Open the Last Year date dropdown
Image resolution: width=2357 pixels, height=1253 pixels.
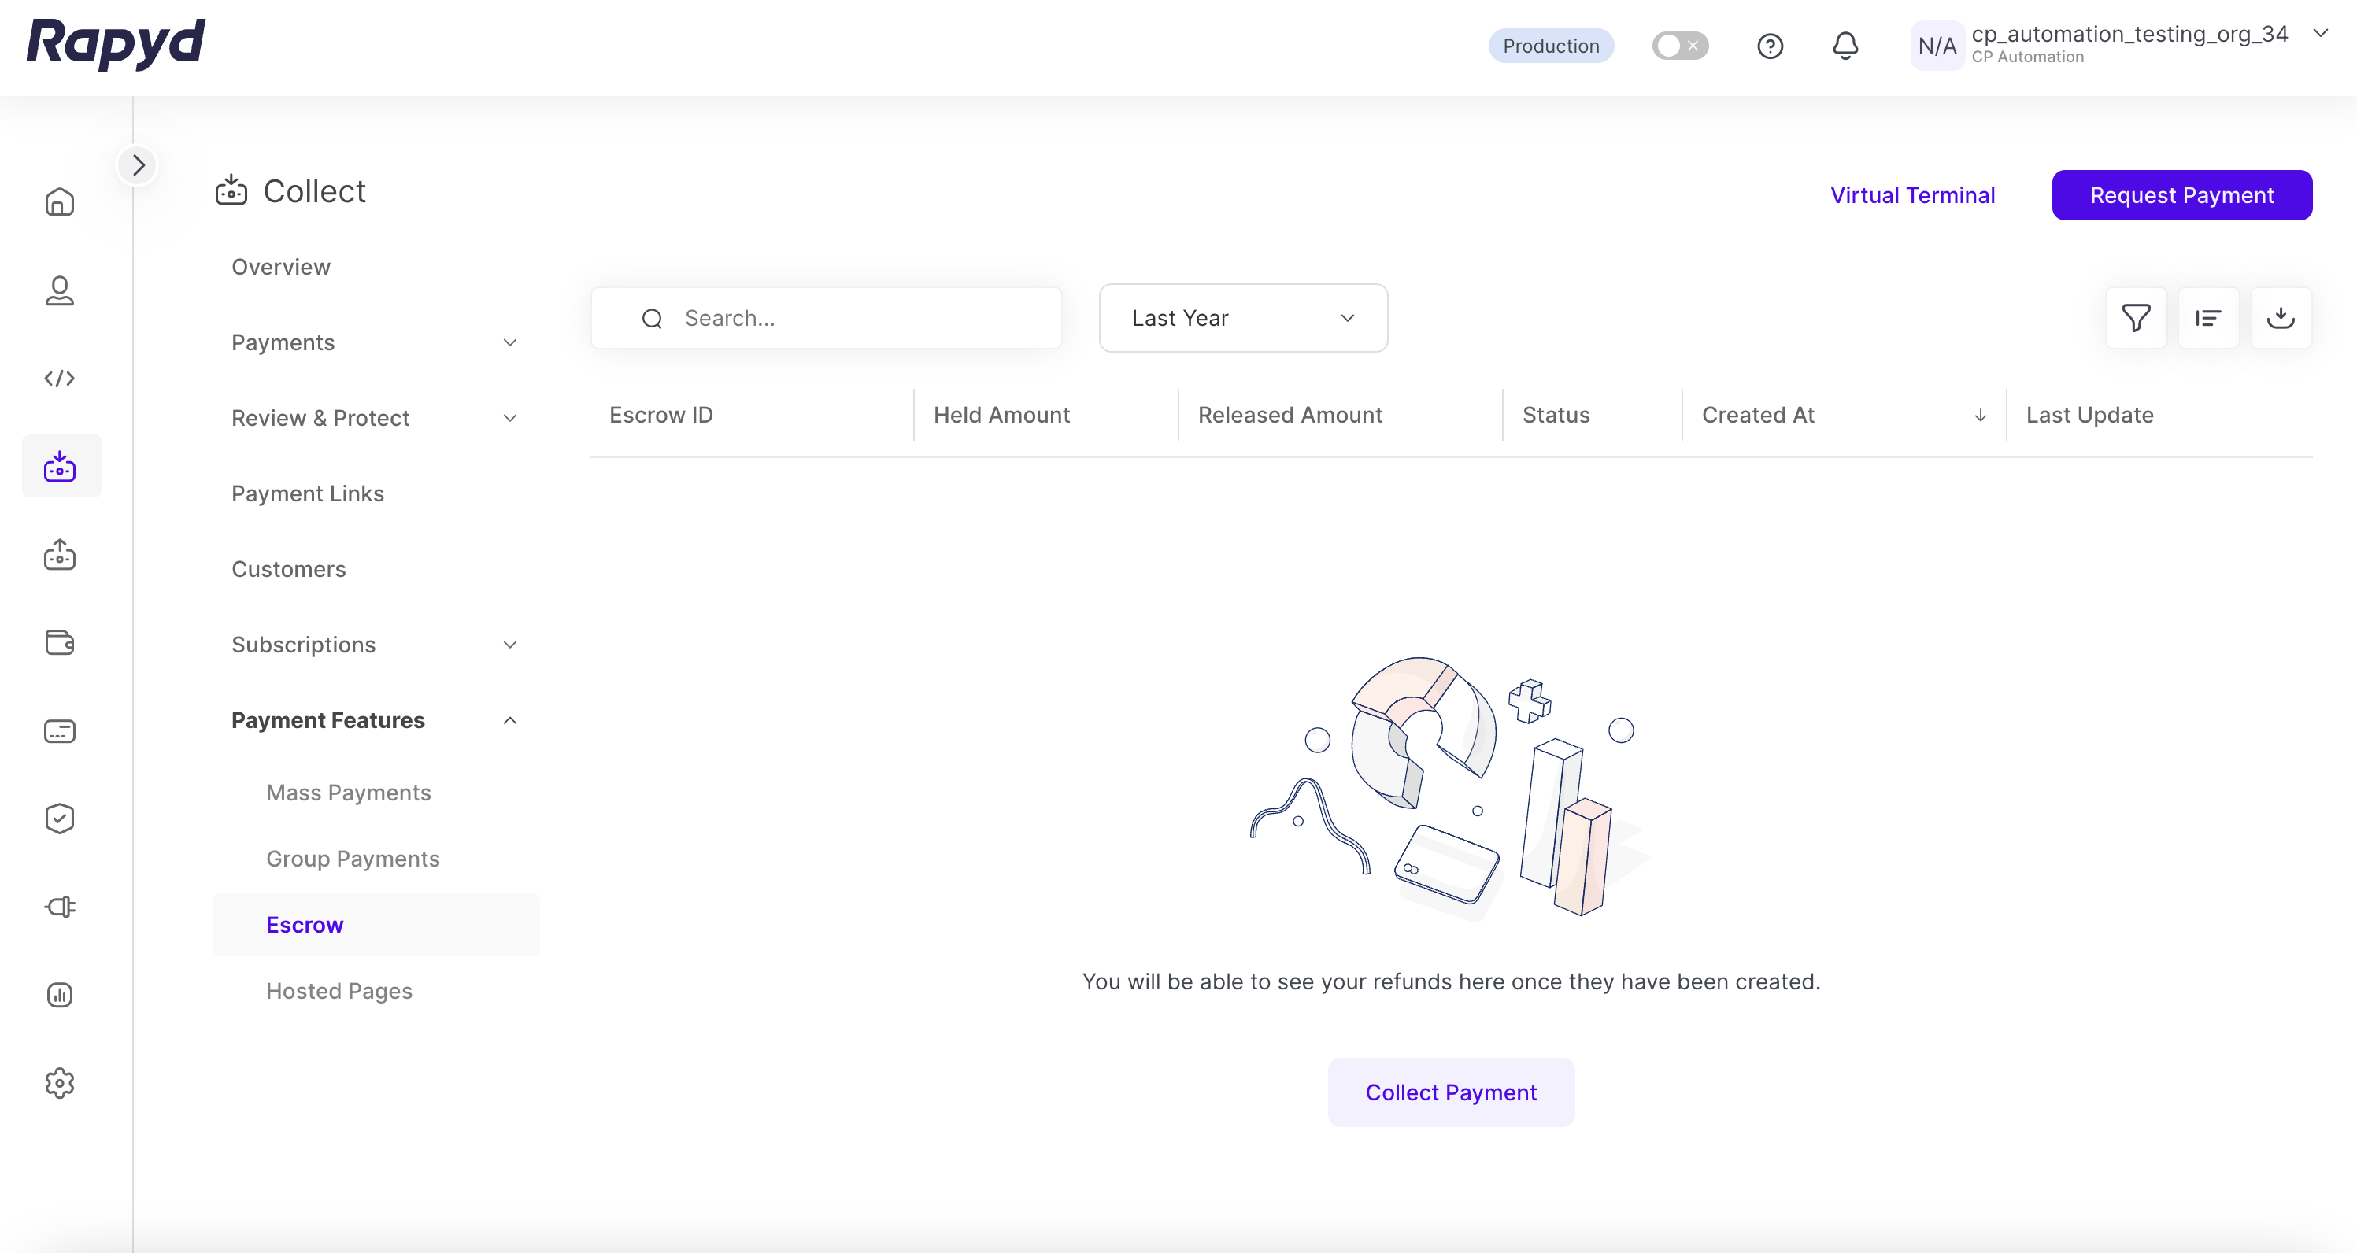[x=1242, y=317]
